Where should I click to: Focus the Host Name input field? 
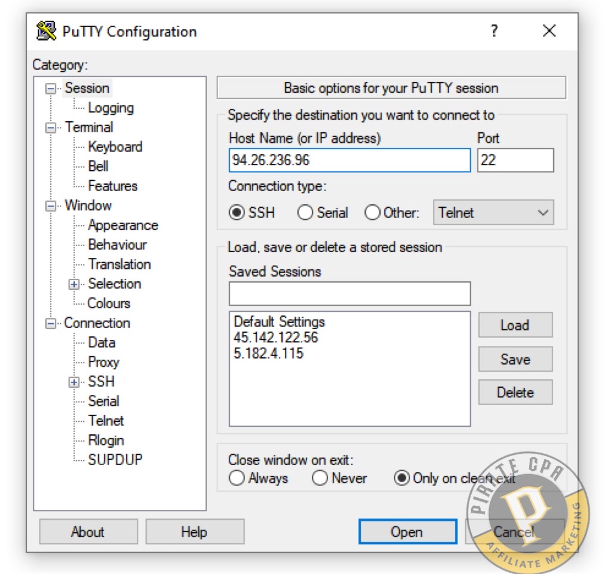click(350, 160)
